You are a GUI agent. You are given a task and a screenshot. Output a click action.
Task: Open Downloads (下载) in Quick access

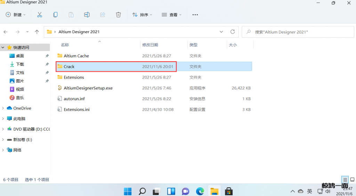(x=20, y=64)
